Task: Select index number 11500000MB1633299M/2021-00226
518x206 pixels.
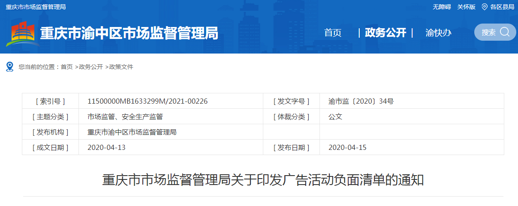Action: tap(148, 102)
